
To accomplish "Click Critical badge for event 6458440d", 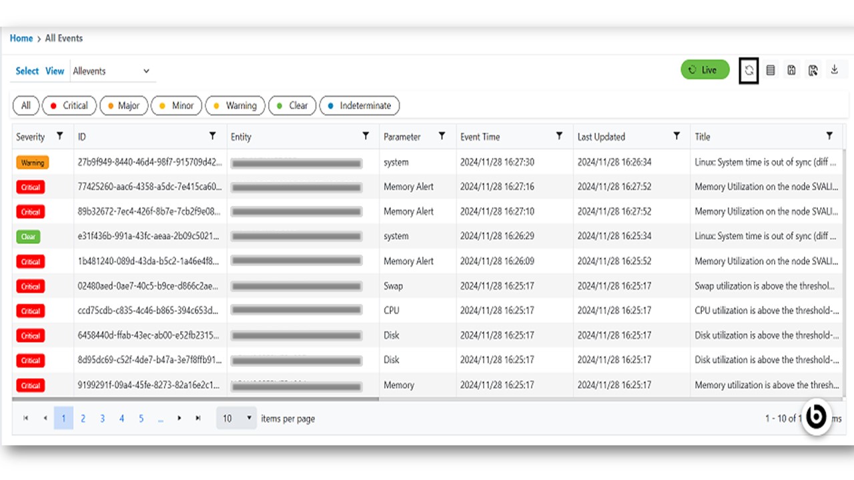I will click(x=31, y=336).
